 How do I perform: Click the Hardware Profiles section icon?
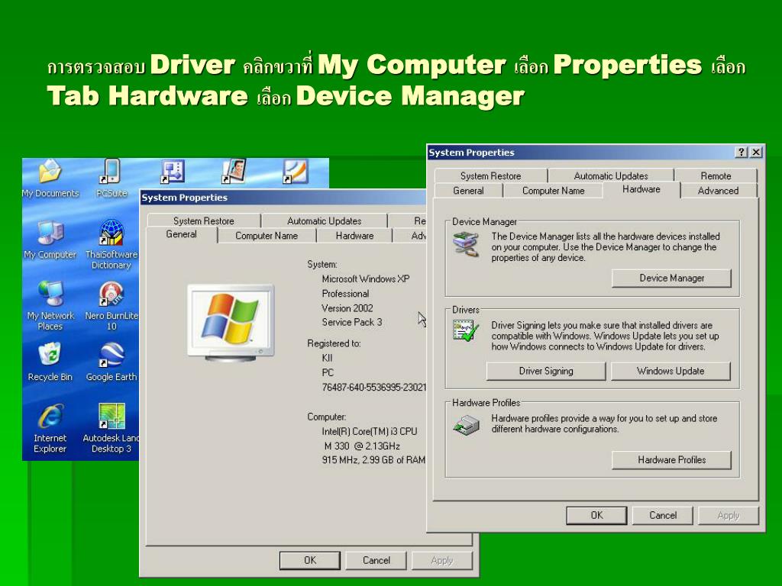coord(466,425)
